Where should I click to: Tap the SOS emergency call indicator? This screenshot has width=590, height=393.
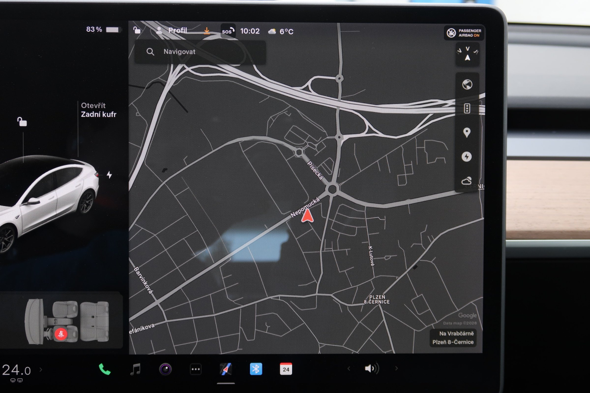[228, 31]
